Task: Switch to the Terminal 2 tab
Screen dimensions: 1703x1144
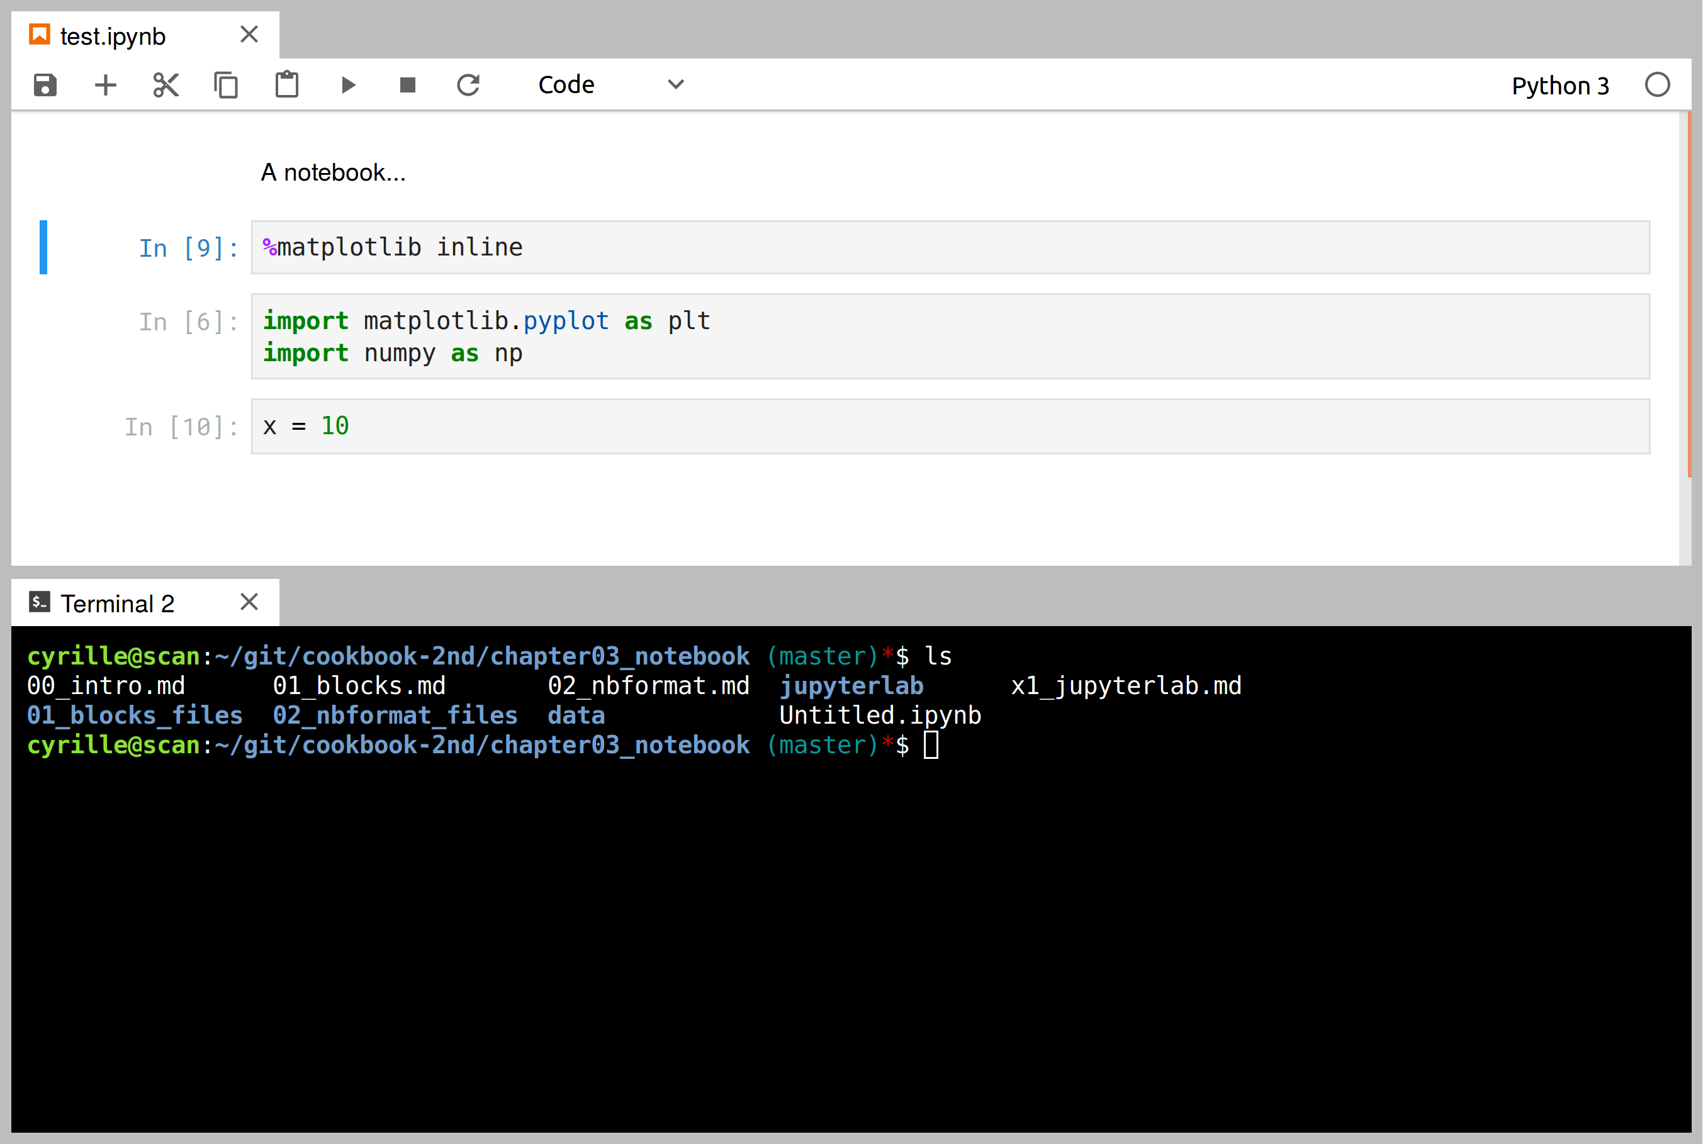Action: (118, 603)
